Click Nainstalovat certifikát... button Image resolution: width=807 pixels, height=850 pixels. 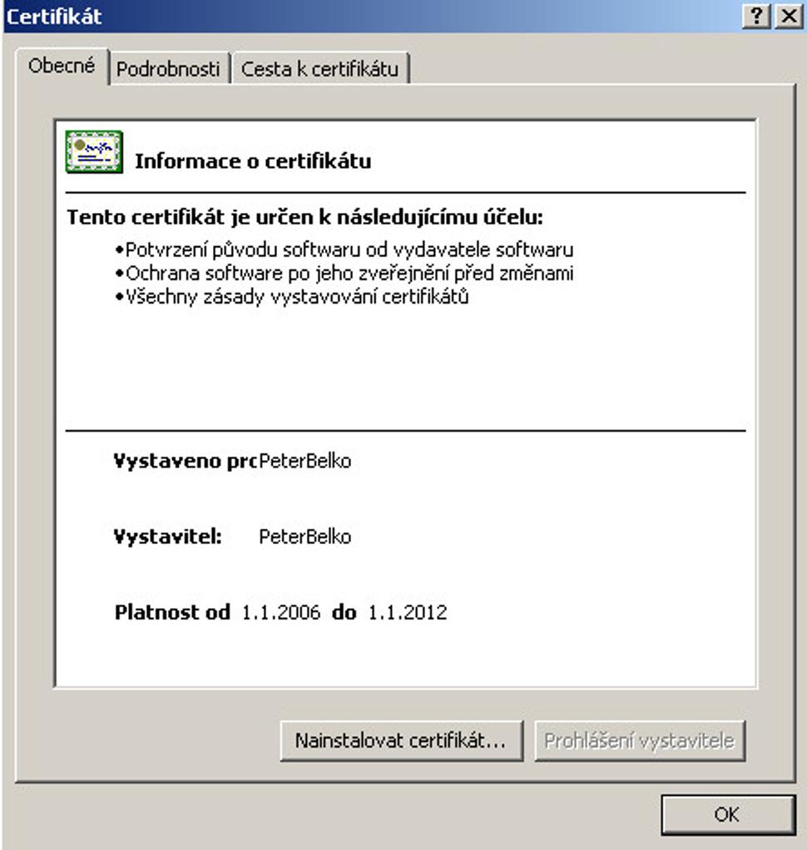pos(401,740)
